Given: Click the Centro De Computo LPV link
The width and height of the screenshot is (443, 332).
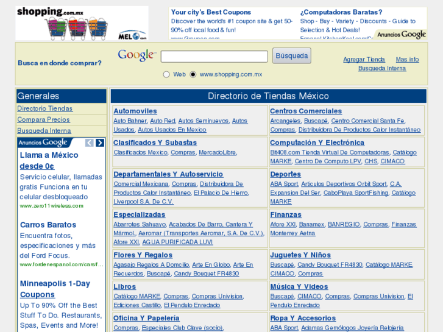Looking at the screenshot, I should tap(328, 161).
